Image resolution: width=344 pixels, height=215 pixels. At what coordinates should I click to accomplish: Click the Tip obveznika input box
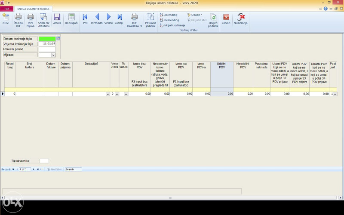44,161
